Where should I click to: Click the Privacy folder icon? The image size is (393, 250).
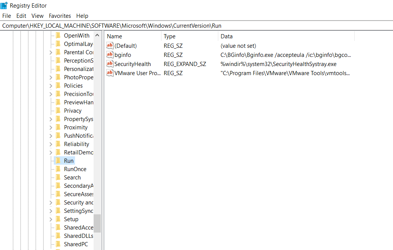[x=58, y=110]
